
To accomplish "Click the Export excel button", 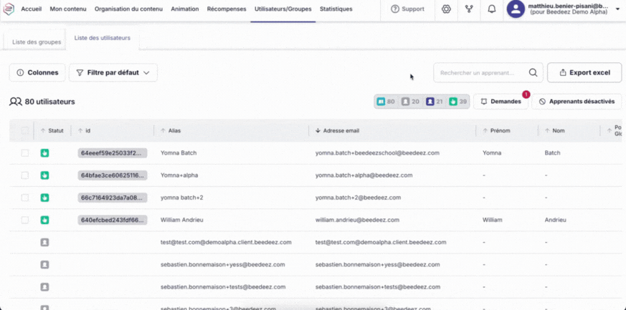I will point(584,72).
